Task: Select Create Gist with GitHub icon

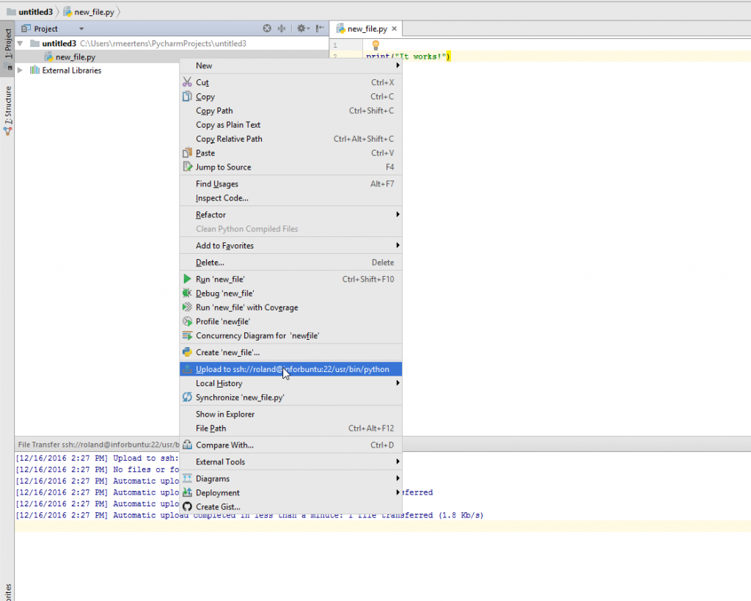Action: (217, 507)
